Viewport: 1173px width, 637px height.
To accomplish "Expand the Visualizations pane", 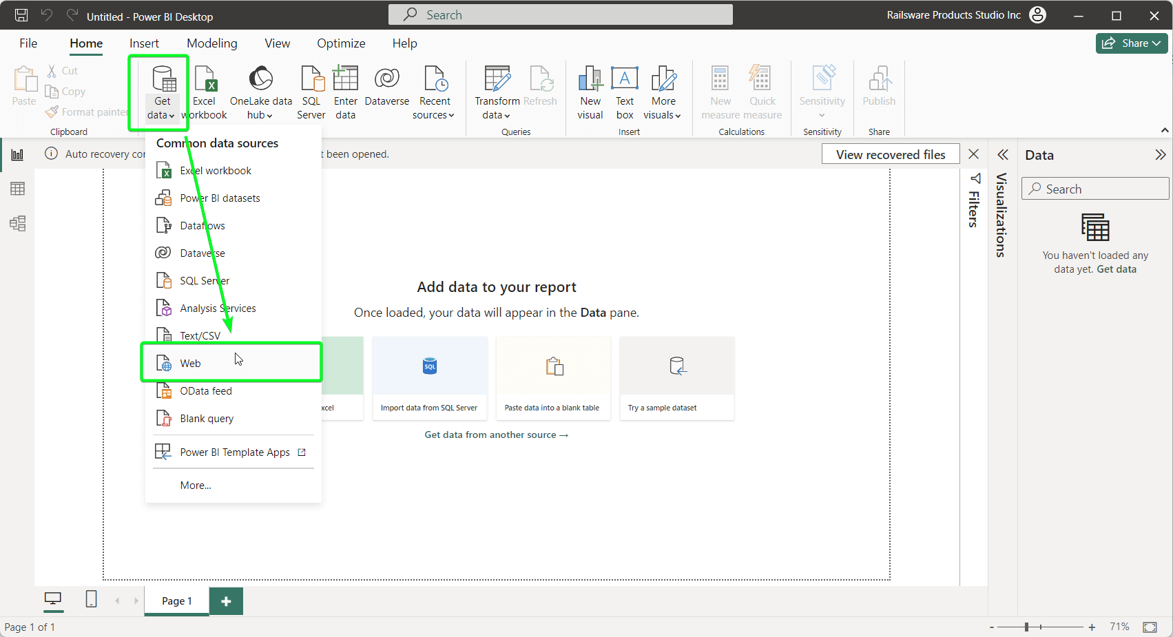I will pyautogui.click(x=1003, y=155).
